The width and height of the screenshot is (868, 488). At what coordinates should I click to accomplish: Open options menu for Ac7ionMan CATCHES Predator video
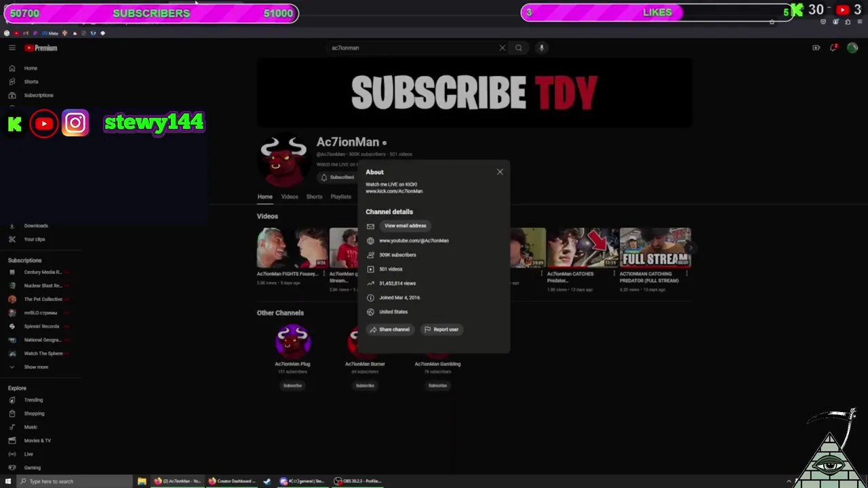point(614,274)
